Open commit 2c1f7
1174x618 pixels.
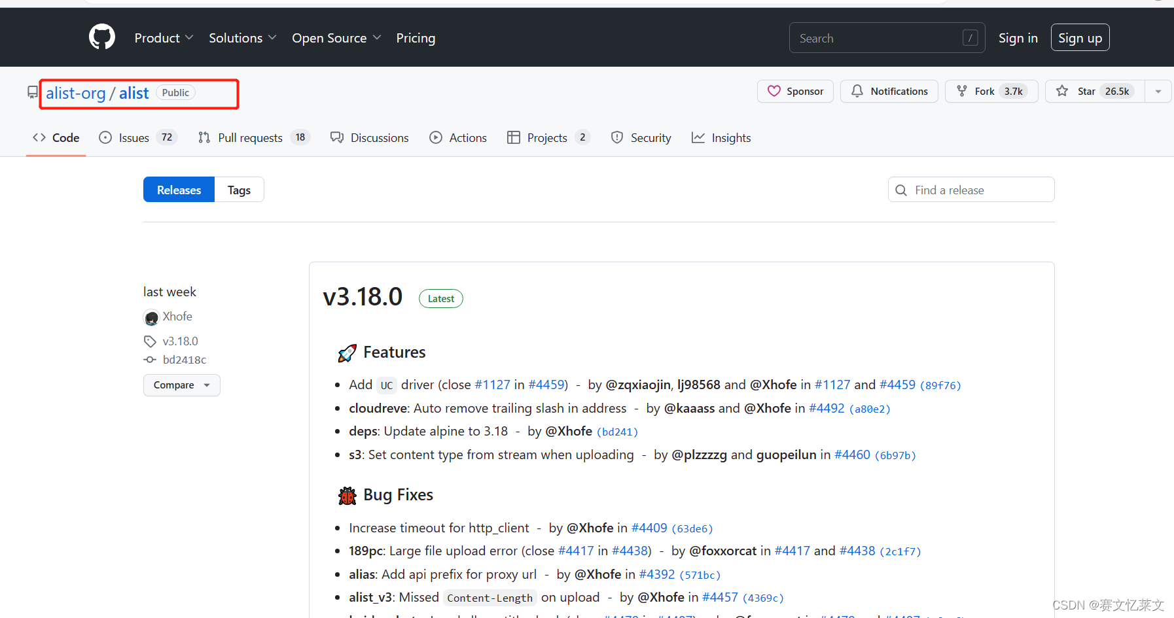coord(900,552)
